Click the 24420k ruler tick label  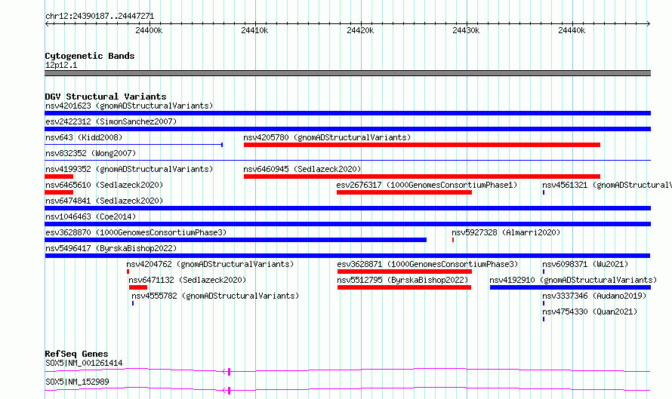[x=360, y=30]
